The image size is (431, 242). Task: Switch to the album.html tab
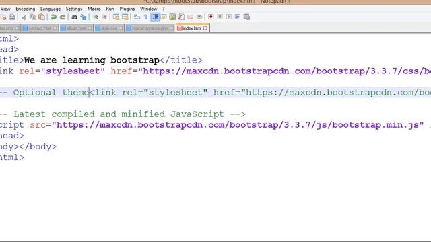pyautogui.click(x=76, y=28)
